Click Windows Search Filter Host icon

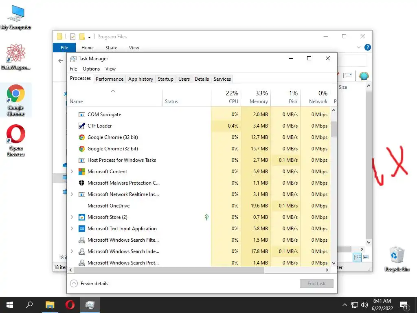(81, 240)
